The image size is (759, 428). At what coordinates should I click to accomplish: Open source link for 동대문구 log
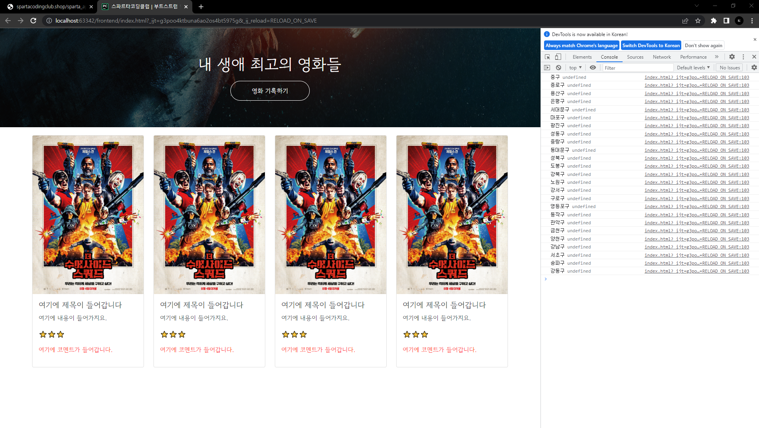click(697, 150)
